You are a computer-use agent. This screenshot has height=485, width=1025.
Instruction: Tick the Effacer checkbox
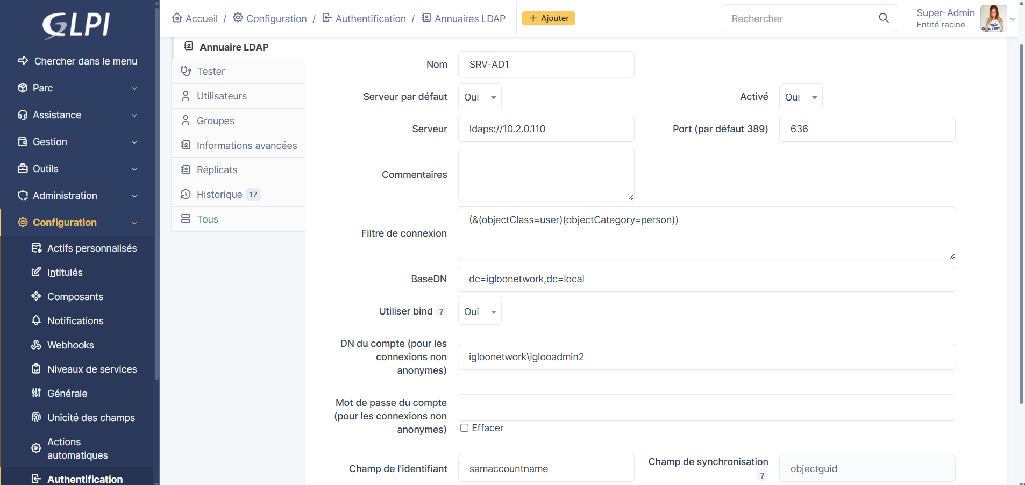coord(465,428)
